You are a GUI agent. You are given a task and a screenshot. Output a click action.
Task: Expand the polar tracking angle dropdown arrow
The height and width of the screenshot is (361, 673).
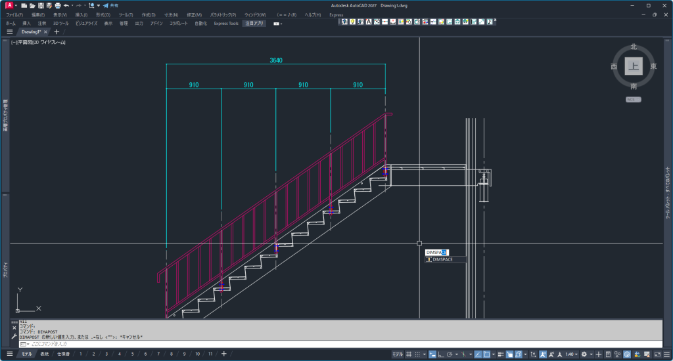click(x=455, y=354)
